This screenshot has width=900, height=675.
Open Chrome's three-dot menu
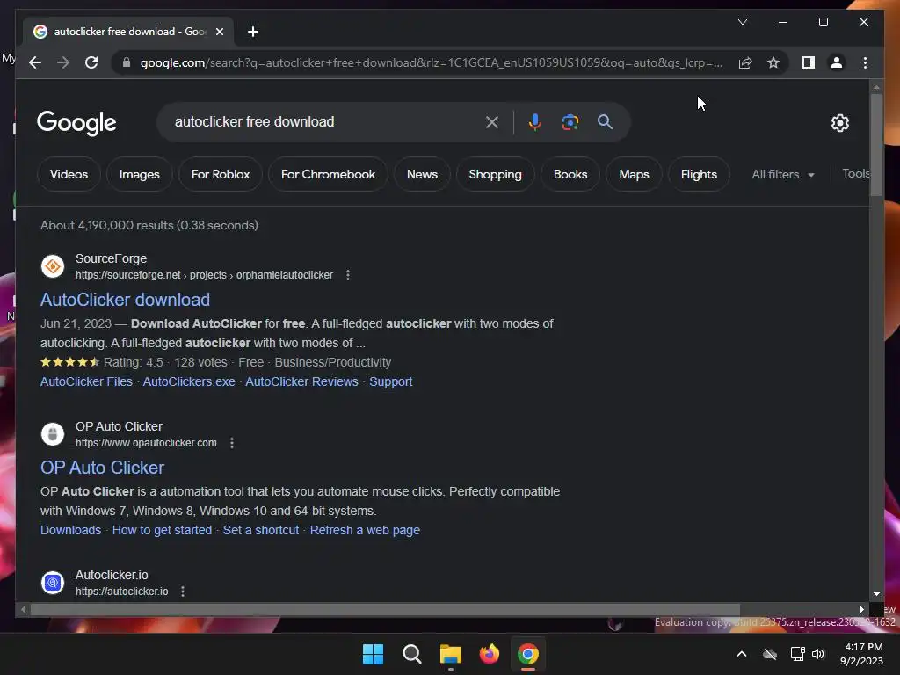(865, 62)
